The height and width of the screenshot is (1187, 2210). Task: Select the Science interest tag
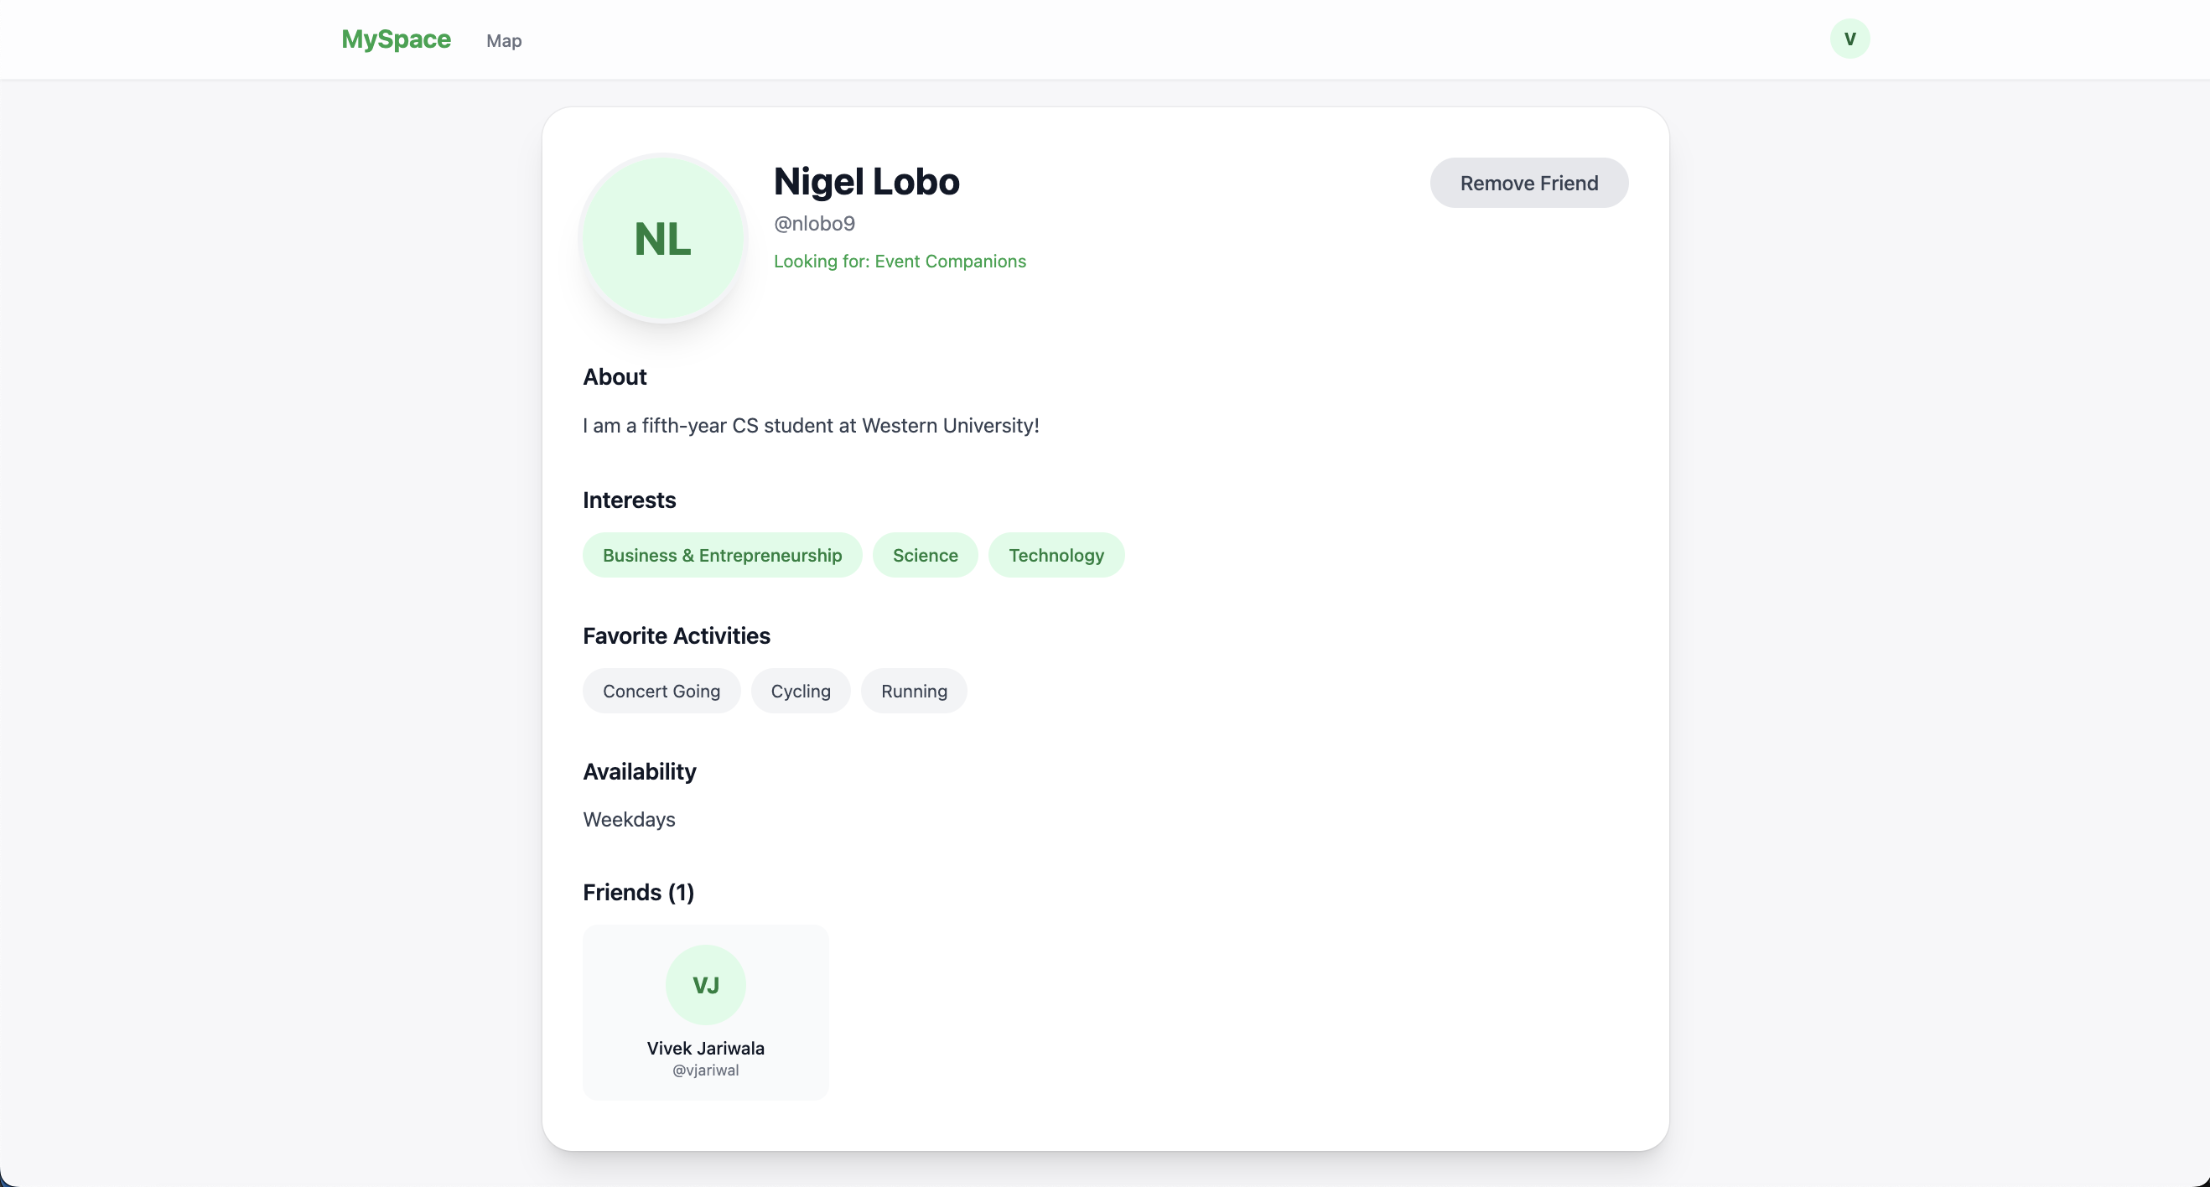[925, 555]
